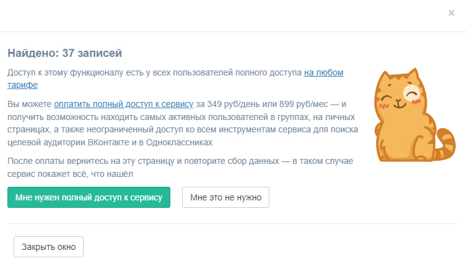The width and height of the screenshot is (467, 274).
Task: Click 'Доступ к этому функционалу' sentence
Action: pyautogui.click(x=93, y=73)
